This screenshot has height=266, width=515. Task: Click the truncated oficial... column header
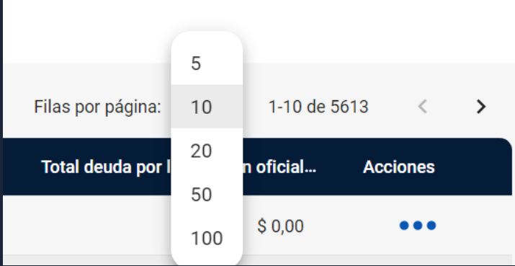tap(279, 167)
